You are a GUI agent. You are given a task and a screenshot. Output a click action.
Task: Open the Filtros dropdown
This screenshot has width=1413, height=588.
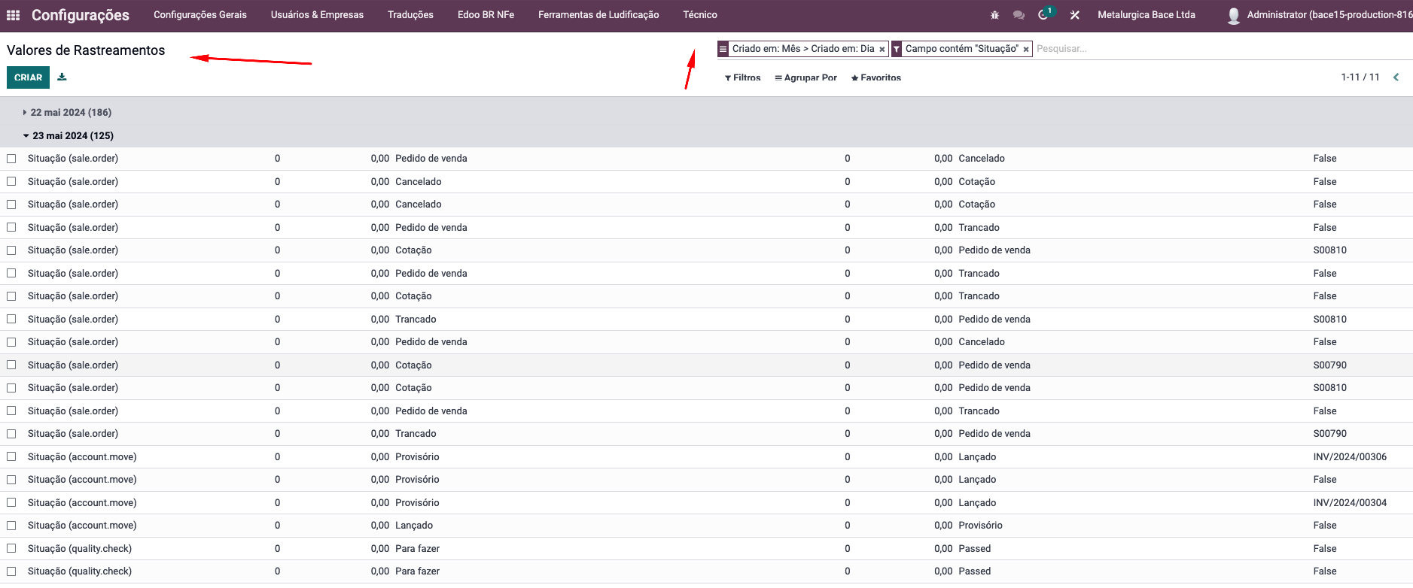[x=742, y=77]
